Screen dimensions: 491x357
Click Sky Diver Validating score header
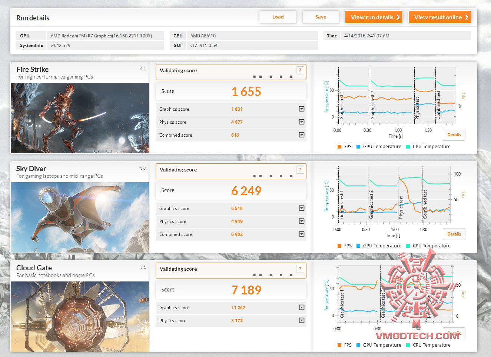point(178,170)
